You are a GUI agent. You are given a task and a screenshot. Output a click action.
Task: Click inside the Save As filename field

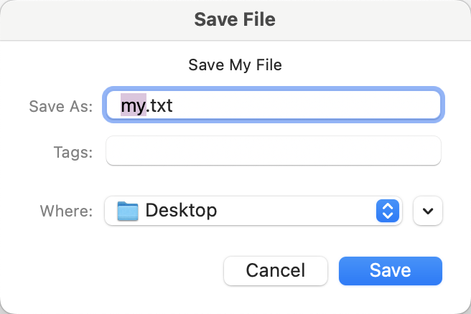(287, 106)
